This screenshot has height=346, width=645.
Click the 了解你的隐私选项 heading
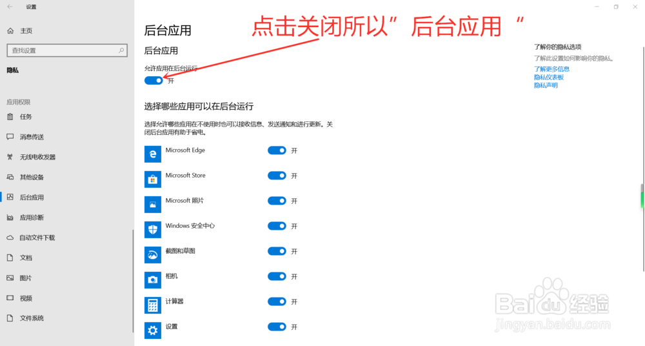pyautogui.click(x=558, y=47)
